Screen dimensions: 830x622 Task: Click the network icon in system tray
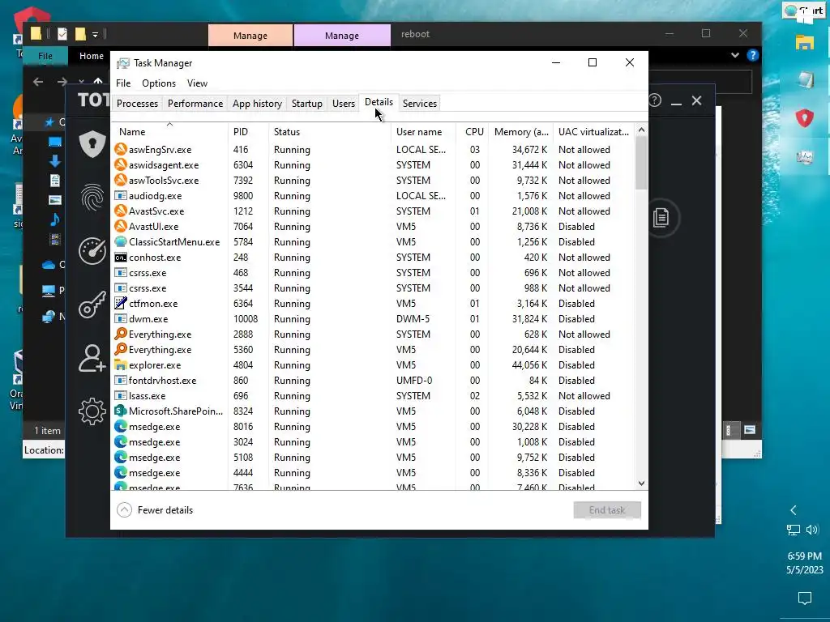tap(793, 530)
